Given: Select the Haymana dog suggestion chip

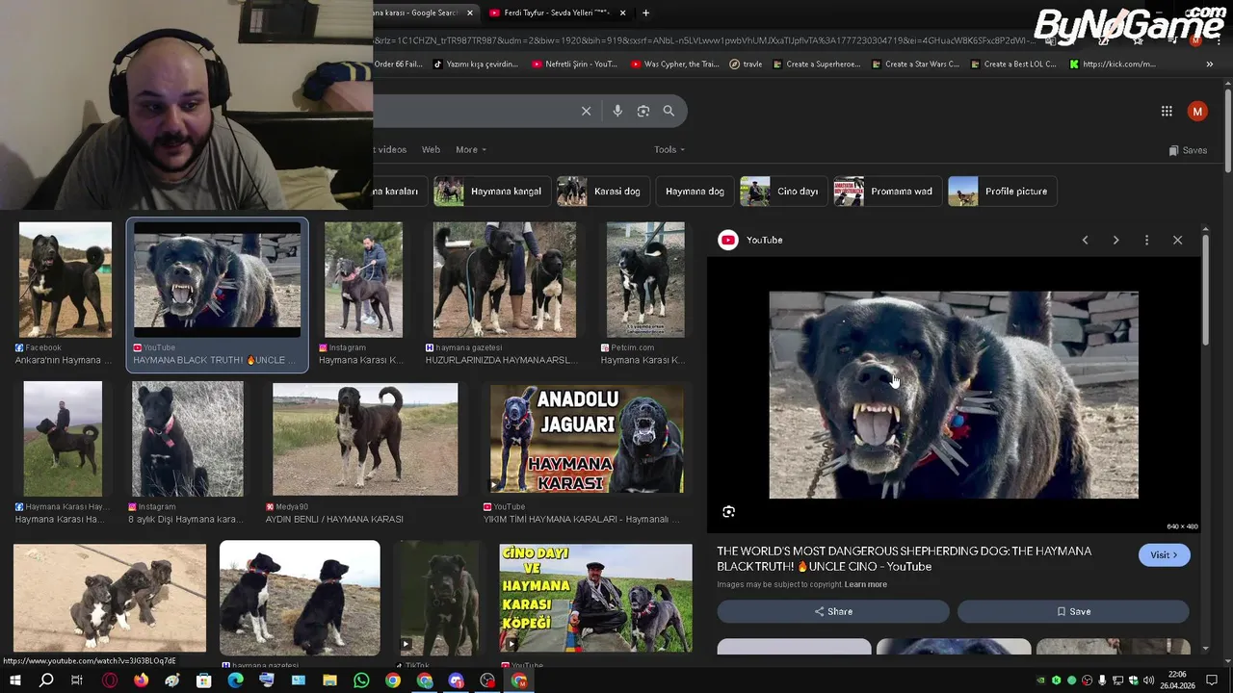Looking at the screenshot, I should coord(695,191).
